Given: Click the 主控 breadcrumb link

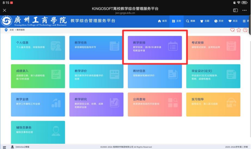Looking at the screenshot, I should (12, 30).
